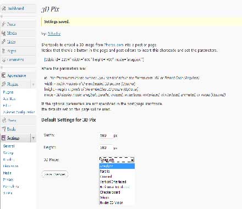Image resolution: width=242 pixels, height=209 pixels.
Task: Click the Users icon in sidebar
Action: coord(4,120)
